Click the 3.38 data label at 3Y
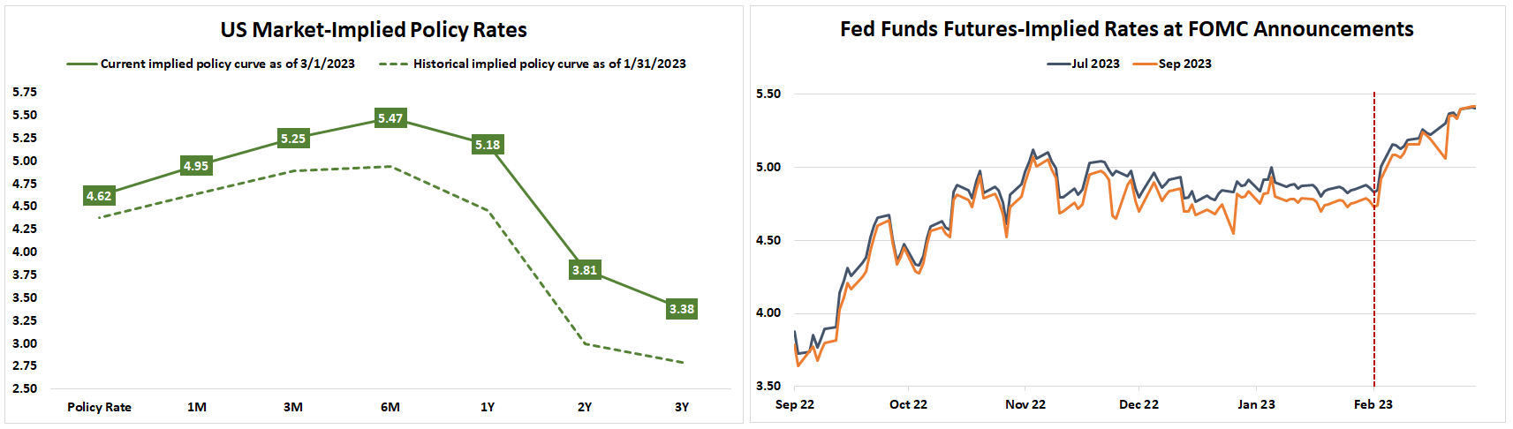The image size is (1513, 429). [x=682, y=309]
